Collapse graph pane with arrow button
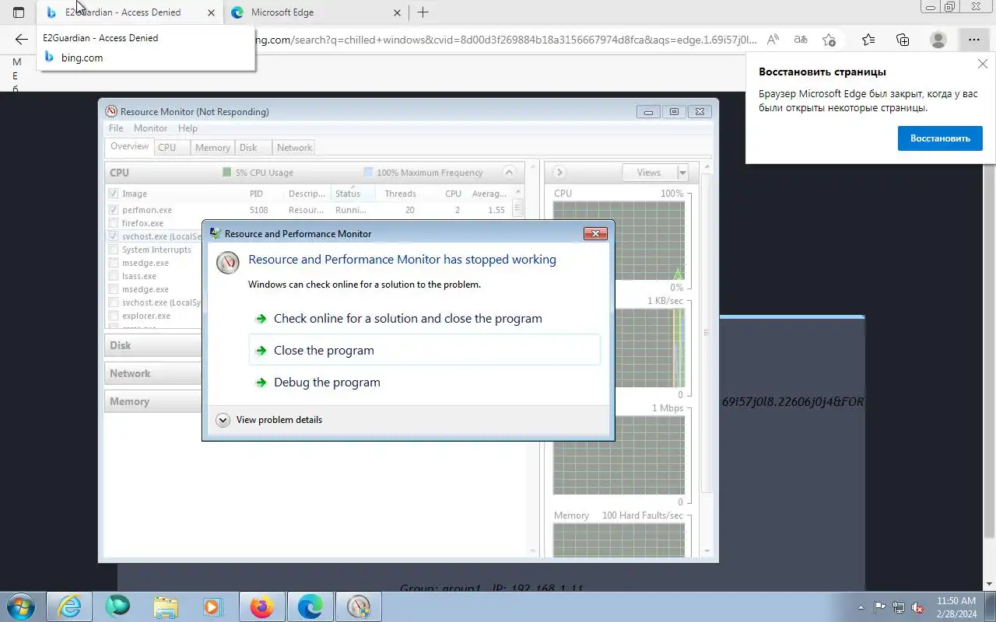Screen dimensions: 996x622 tap(559, 173)
